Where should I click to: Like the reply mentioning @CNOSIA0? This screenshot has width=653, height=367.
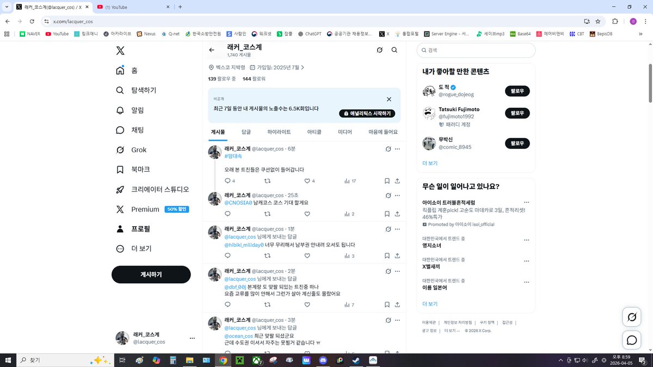307,214
